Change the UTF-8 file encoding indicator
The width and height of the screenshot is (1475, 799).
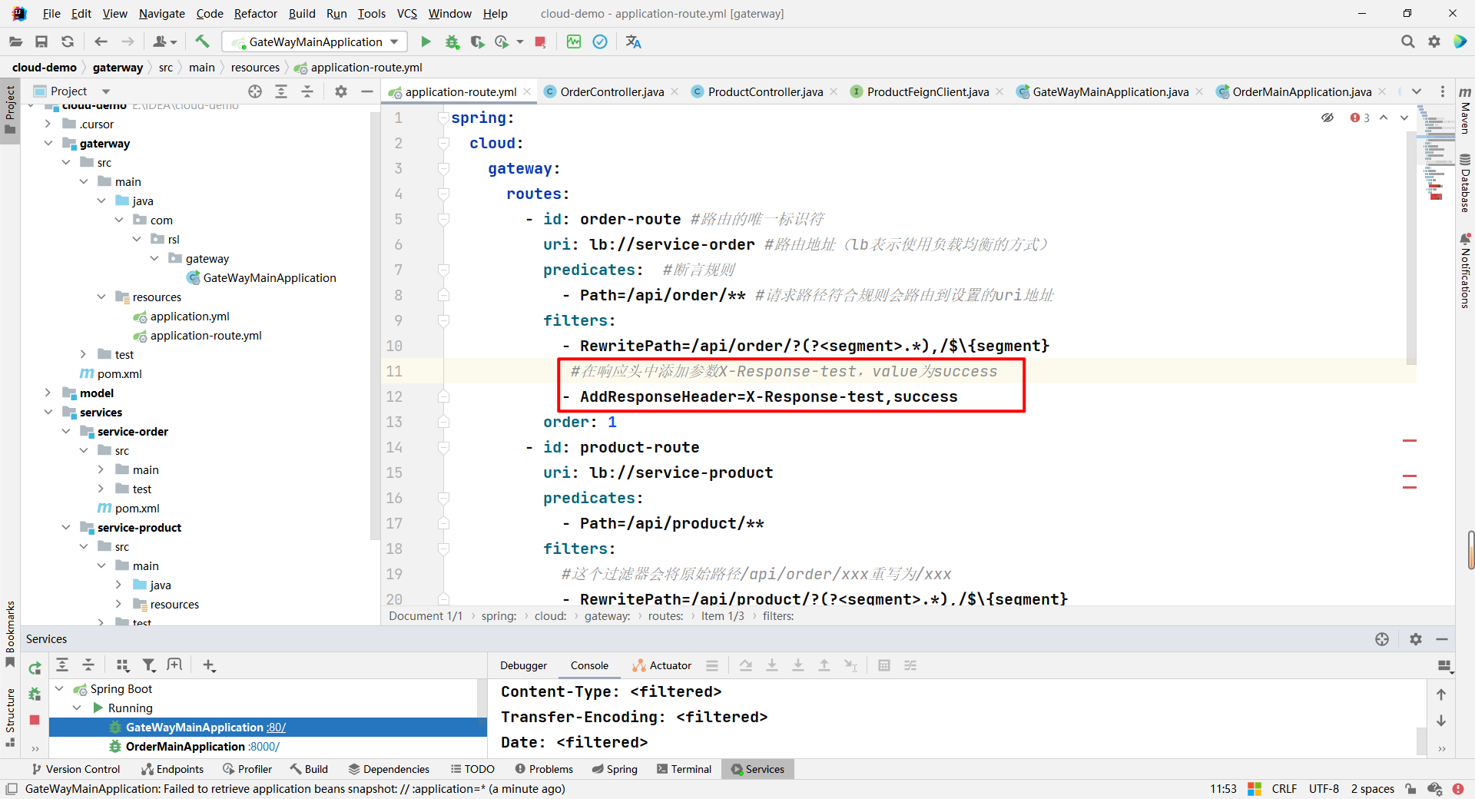[x=1324, y=789]
